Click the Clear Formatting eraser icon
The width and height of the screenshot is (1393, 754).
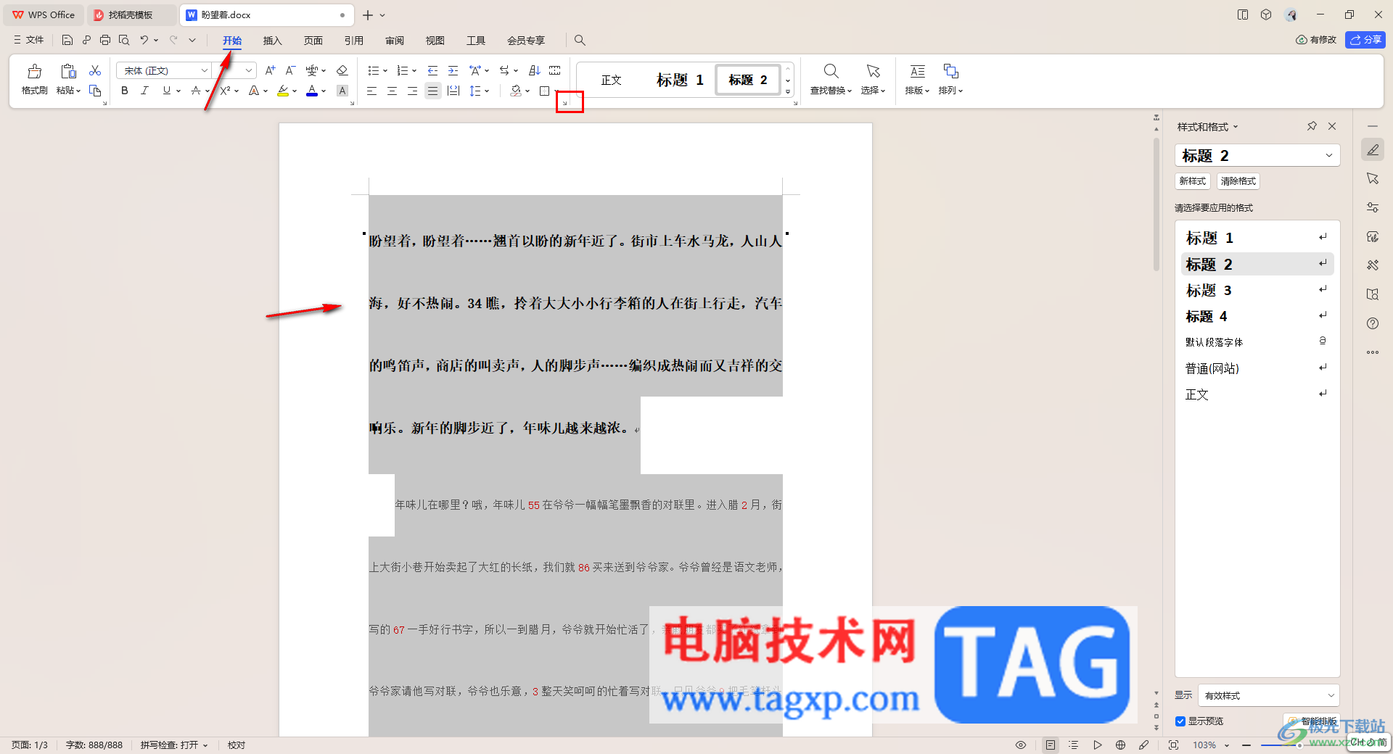(x=342, y=70)
